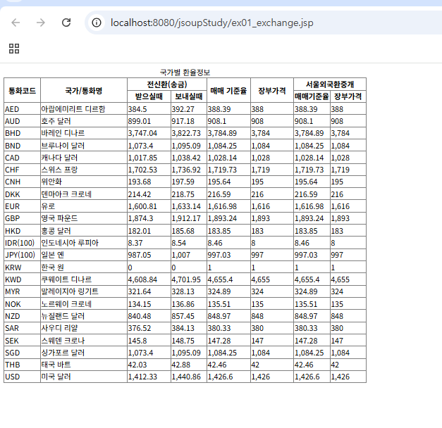Click the 1,600.81 value in EUR row

point(142,206)
